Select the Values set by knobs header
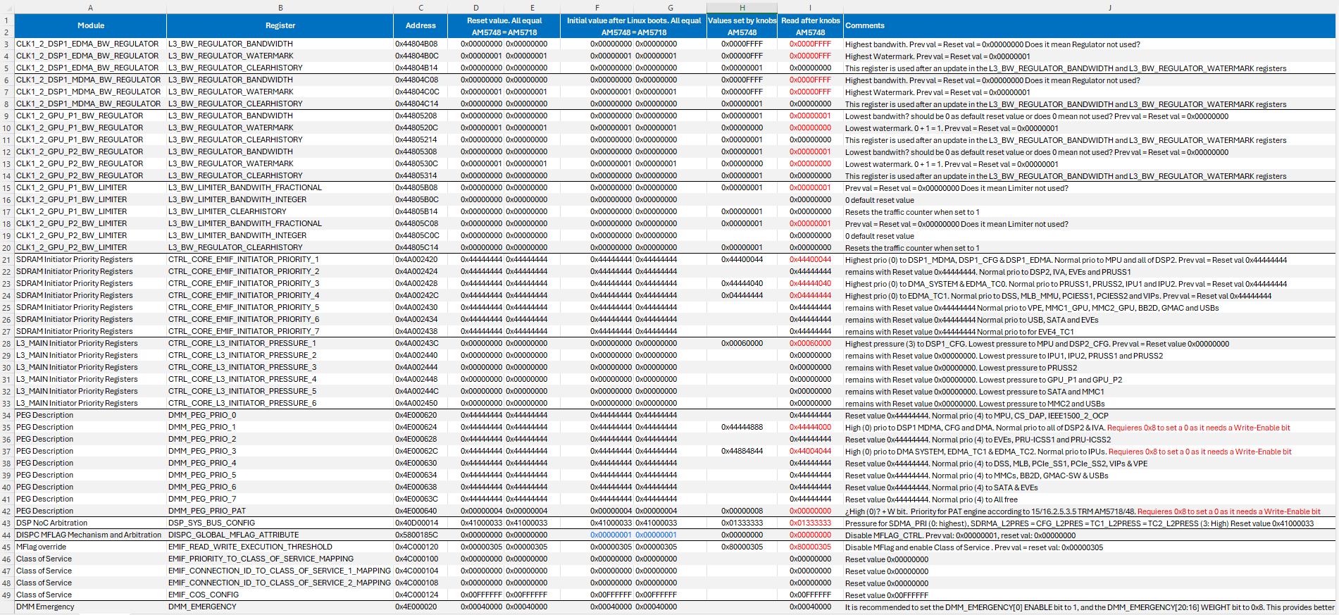This screenshot has height=615, width=1339. point(742,20)
